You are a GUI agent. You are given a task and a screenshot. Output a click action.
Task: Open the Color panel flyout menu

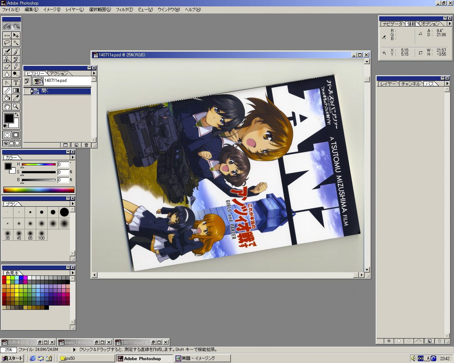[72, 157]
